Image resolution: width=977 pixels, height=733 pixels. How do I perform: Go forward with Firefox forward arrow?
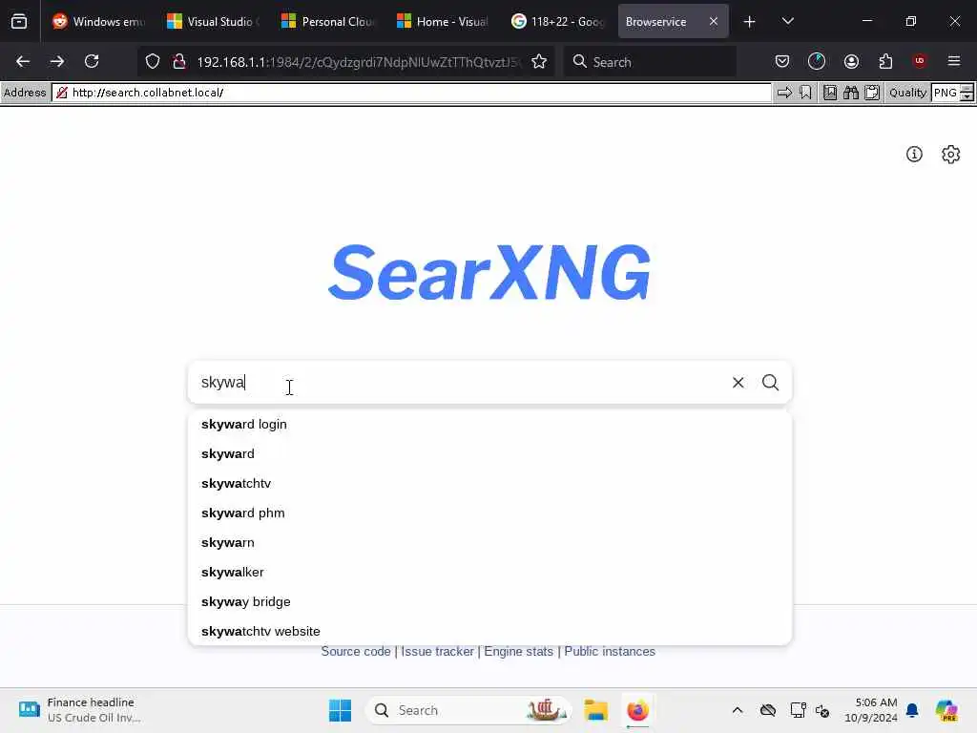(56, 61)
